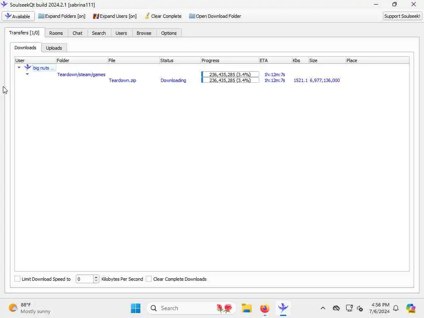Select user big nuts ... in list
424x318 pixels.
pos(43,68)
